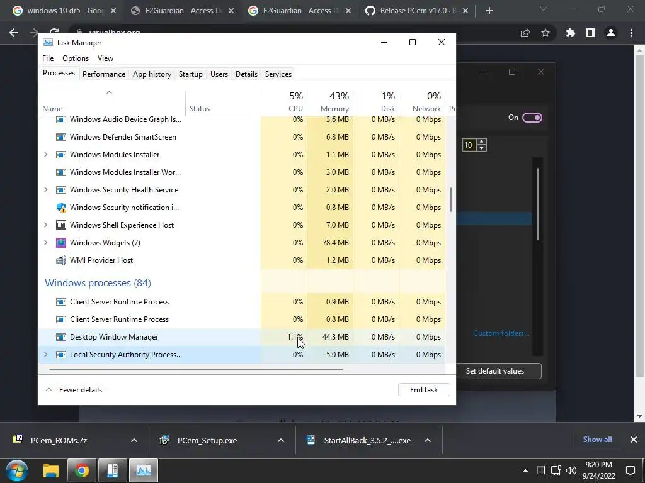
Task: Expand Windows Shell Experience Host
Action: (x=45, y=225)
